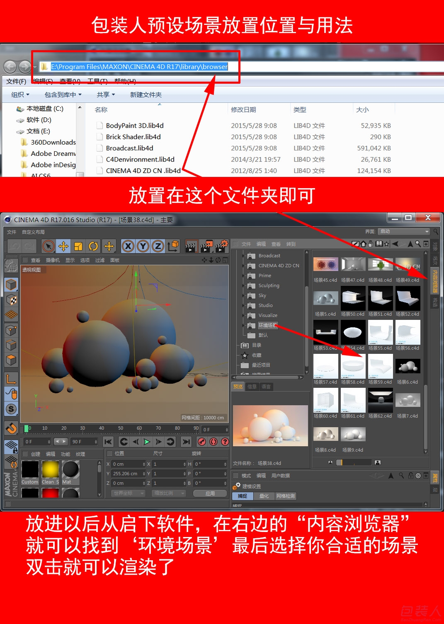Open the 世界坐标 dropdown
The width and height of the screenshot is (444, 624).
[128, 493]
